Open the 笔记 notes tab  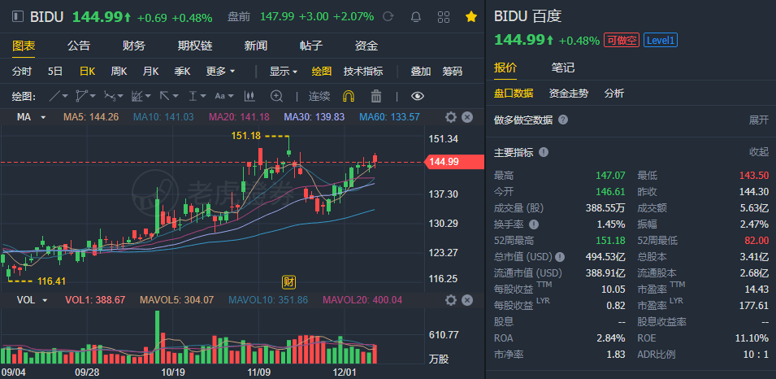562,68
